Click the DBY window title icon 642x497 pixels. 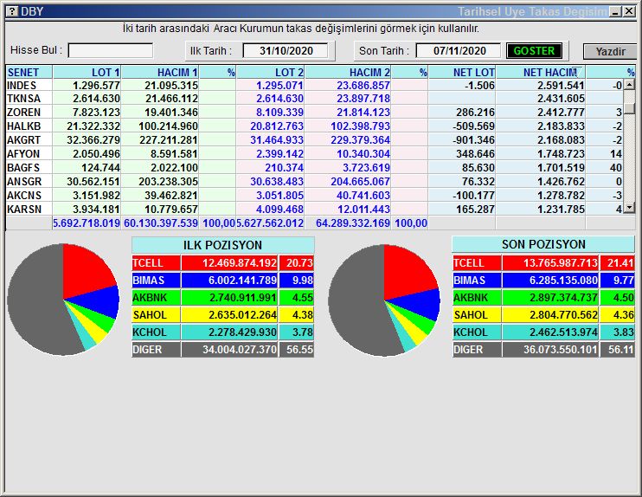coord(11,11)
